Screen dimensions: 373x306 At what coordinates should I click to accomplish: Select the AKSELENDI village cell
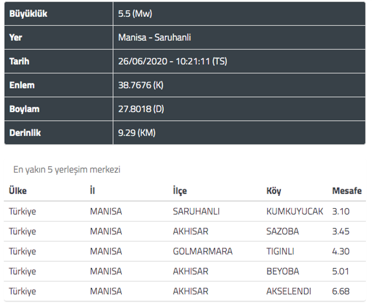pyautogui.click(x=290, y=291)
